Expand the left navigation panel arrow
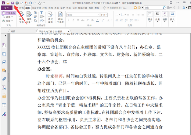The width and height of the screenshot is (191, 135). click(x=4, y=36)
